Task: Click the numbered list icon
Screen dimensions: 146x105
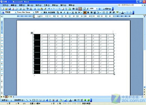Action: point(104,13)
